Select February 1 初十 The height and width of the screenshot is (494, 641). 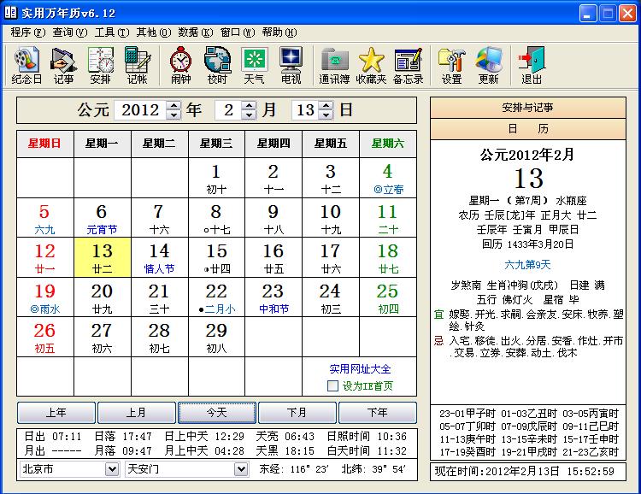click(217, 178)
